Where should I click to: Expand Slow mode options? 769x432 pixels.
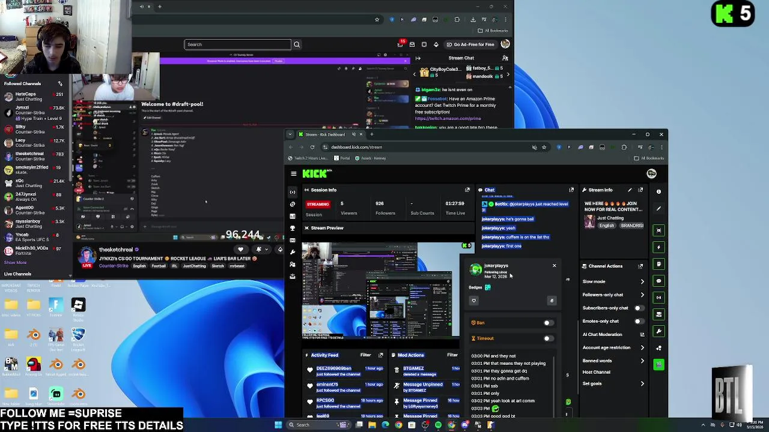point(642,281)
